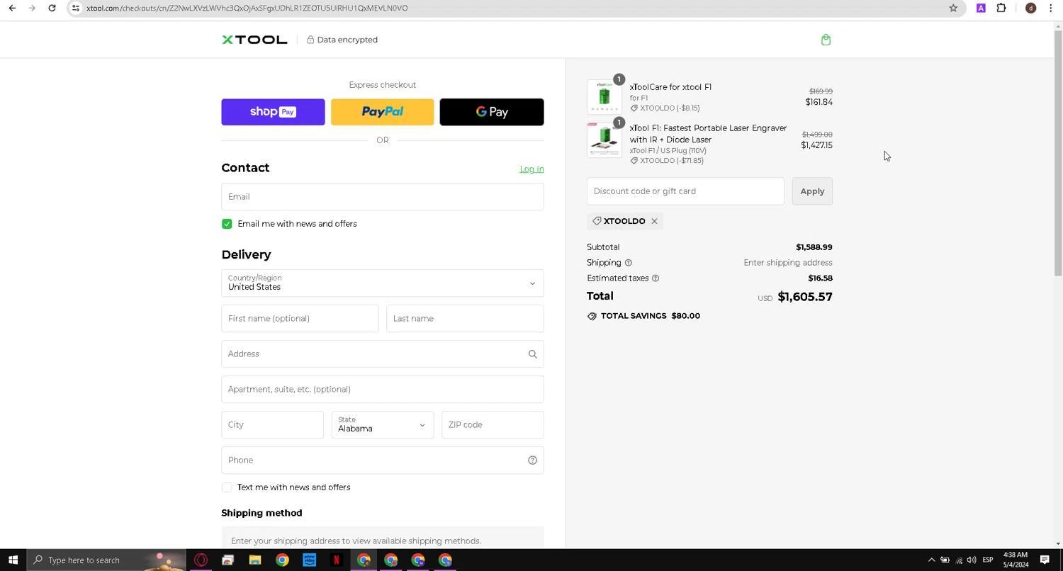1063x571 pixels.
Task: Uncheck Email me with news and offers
Action: click(227, 224)
